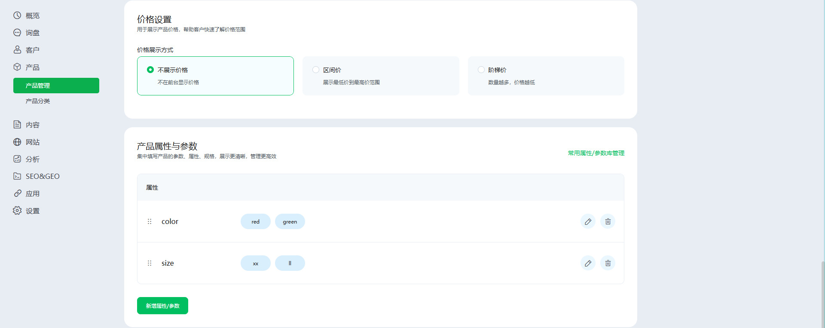Go to 网站 in the sidebar
This screenshot has height=328, width=825.
[x=33, y=142]
